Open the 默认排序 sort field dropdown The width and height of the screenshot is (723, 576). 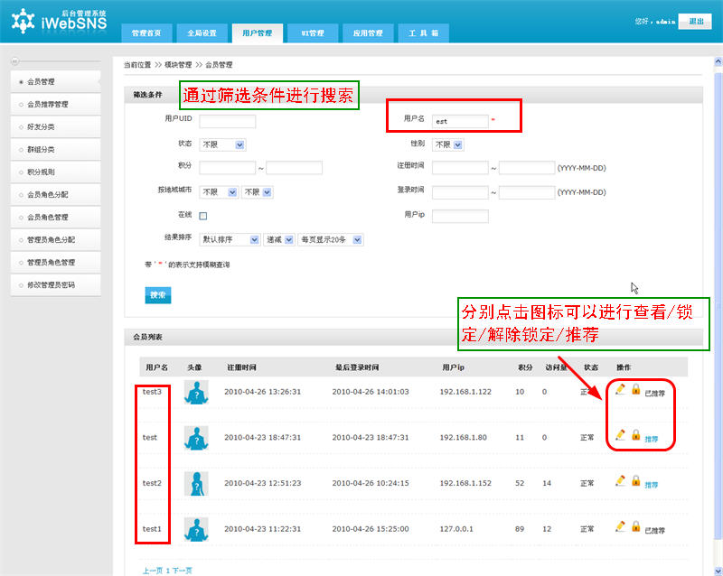click(230, 239)
